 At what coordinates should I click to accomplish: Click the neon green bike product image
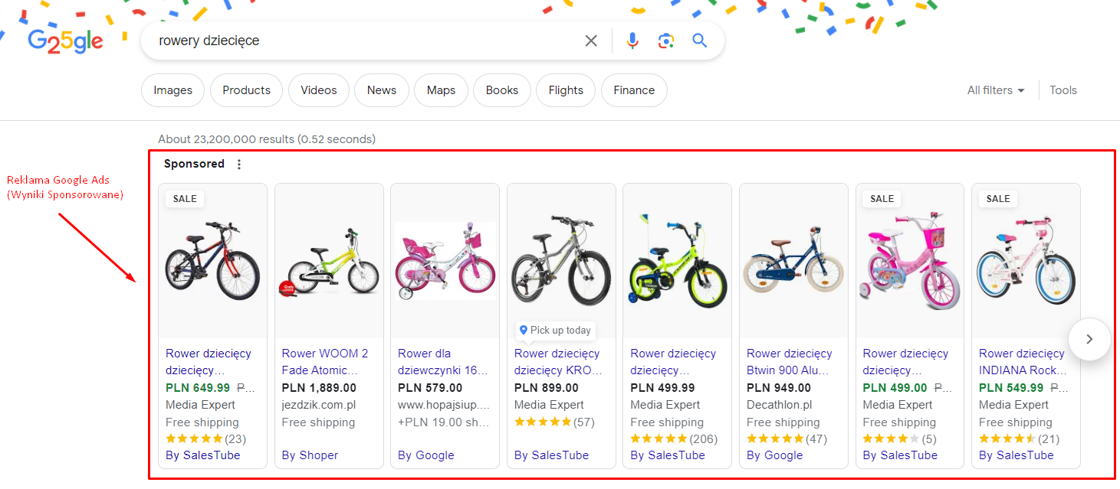(x=677, y=261)
